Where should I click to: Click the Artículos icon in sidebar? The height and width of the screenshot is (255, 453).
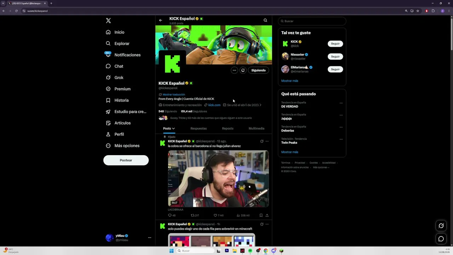pos(108,123)
